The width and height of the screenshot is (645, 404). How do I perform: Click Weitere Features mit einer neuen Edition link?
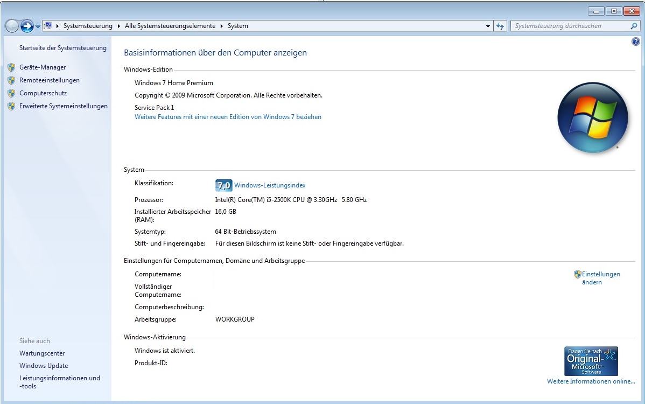(x=228, y=117)
